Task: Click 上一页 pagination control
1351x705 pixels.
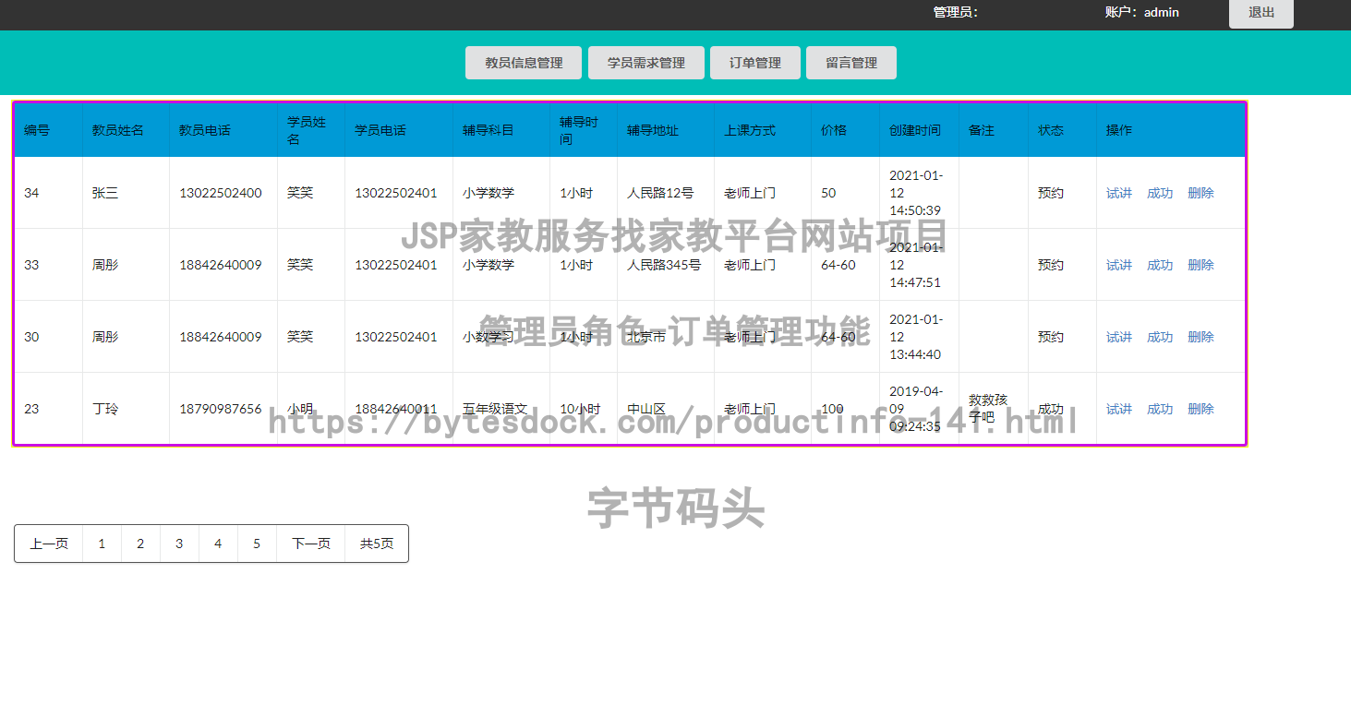Action: (x=48, y=544)
